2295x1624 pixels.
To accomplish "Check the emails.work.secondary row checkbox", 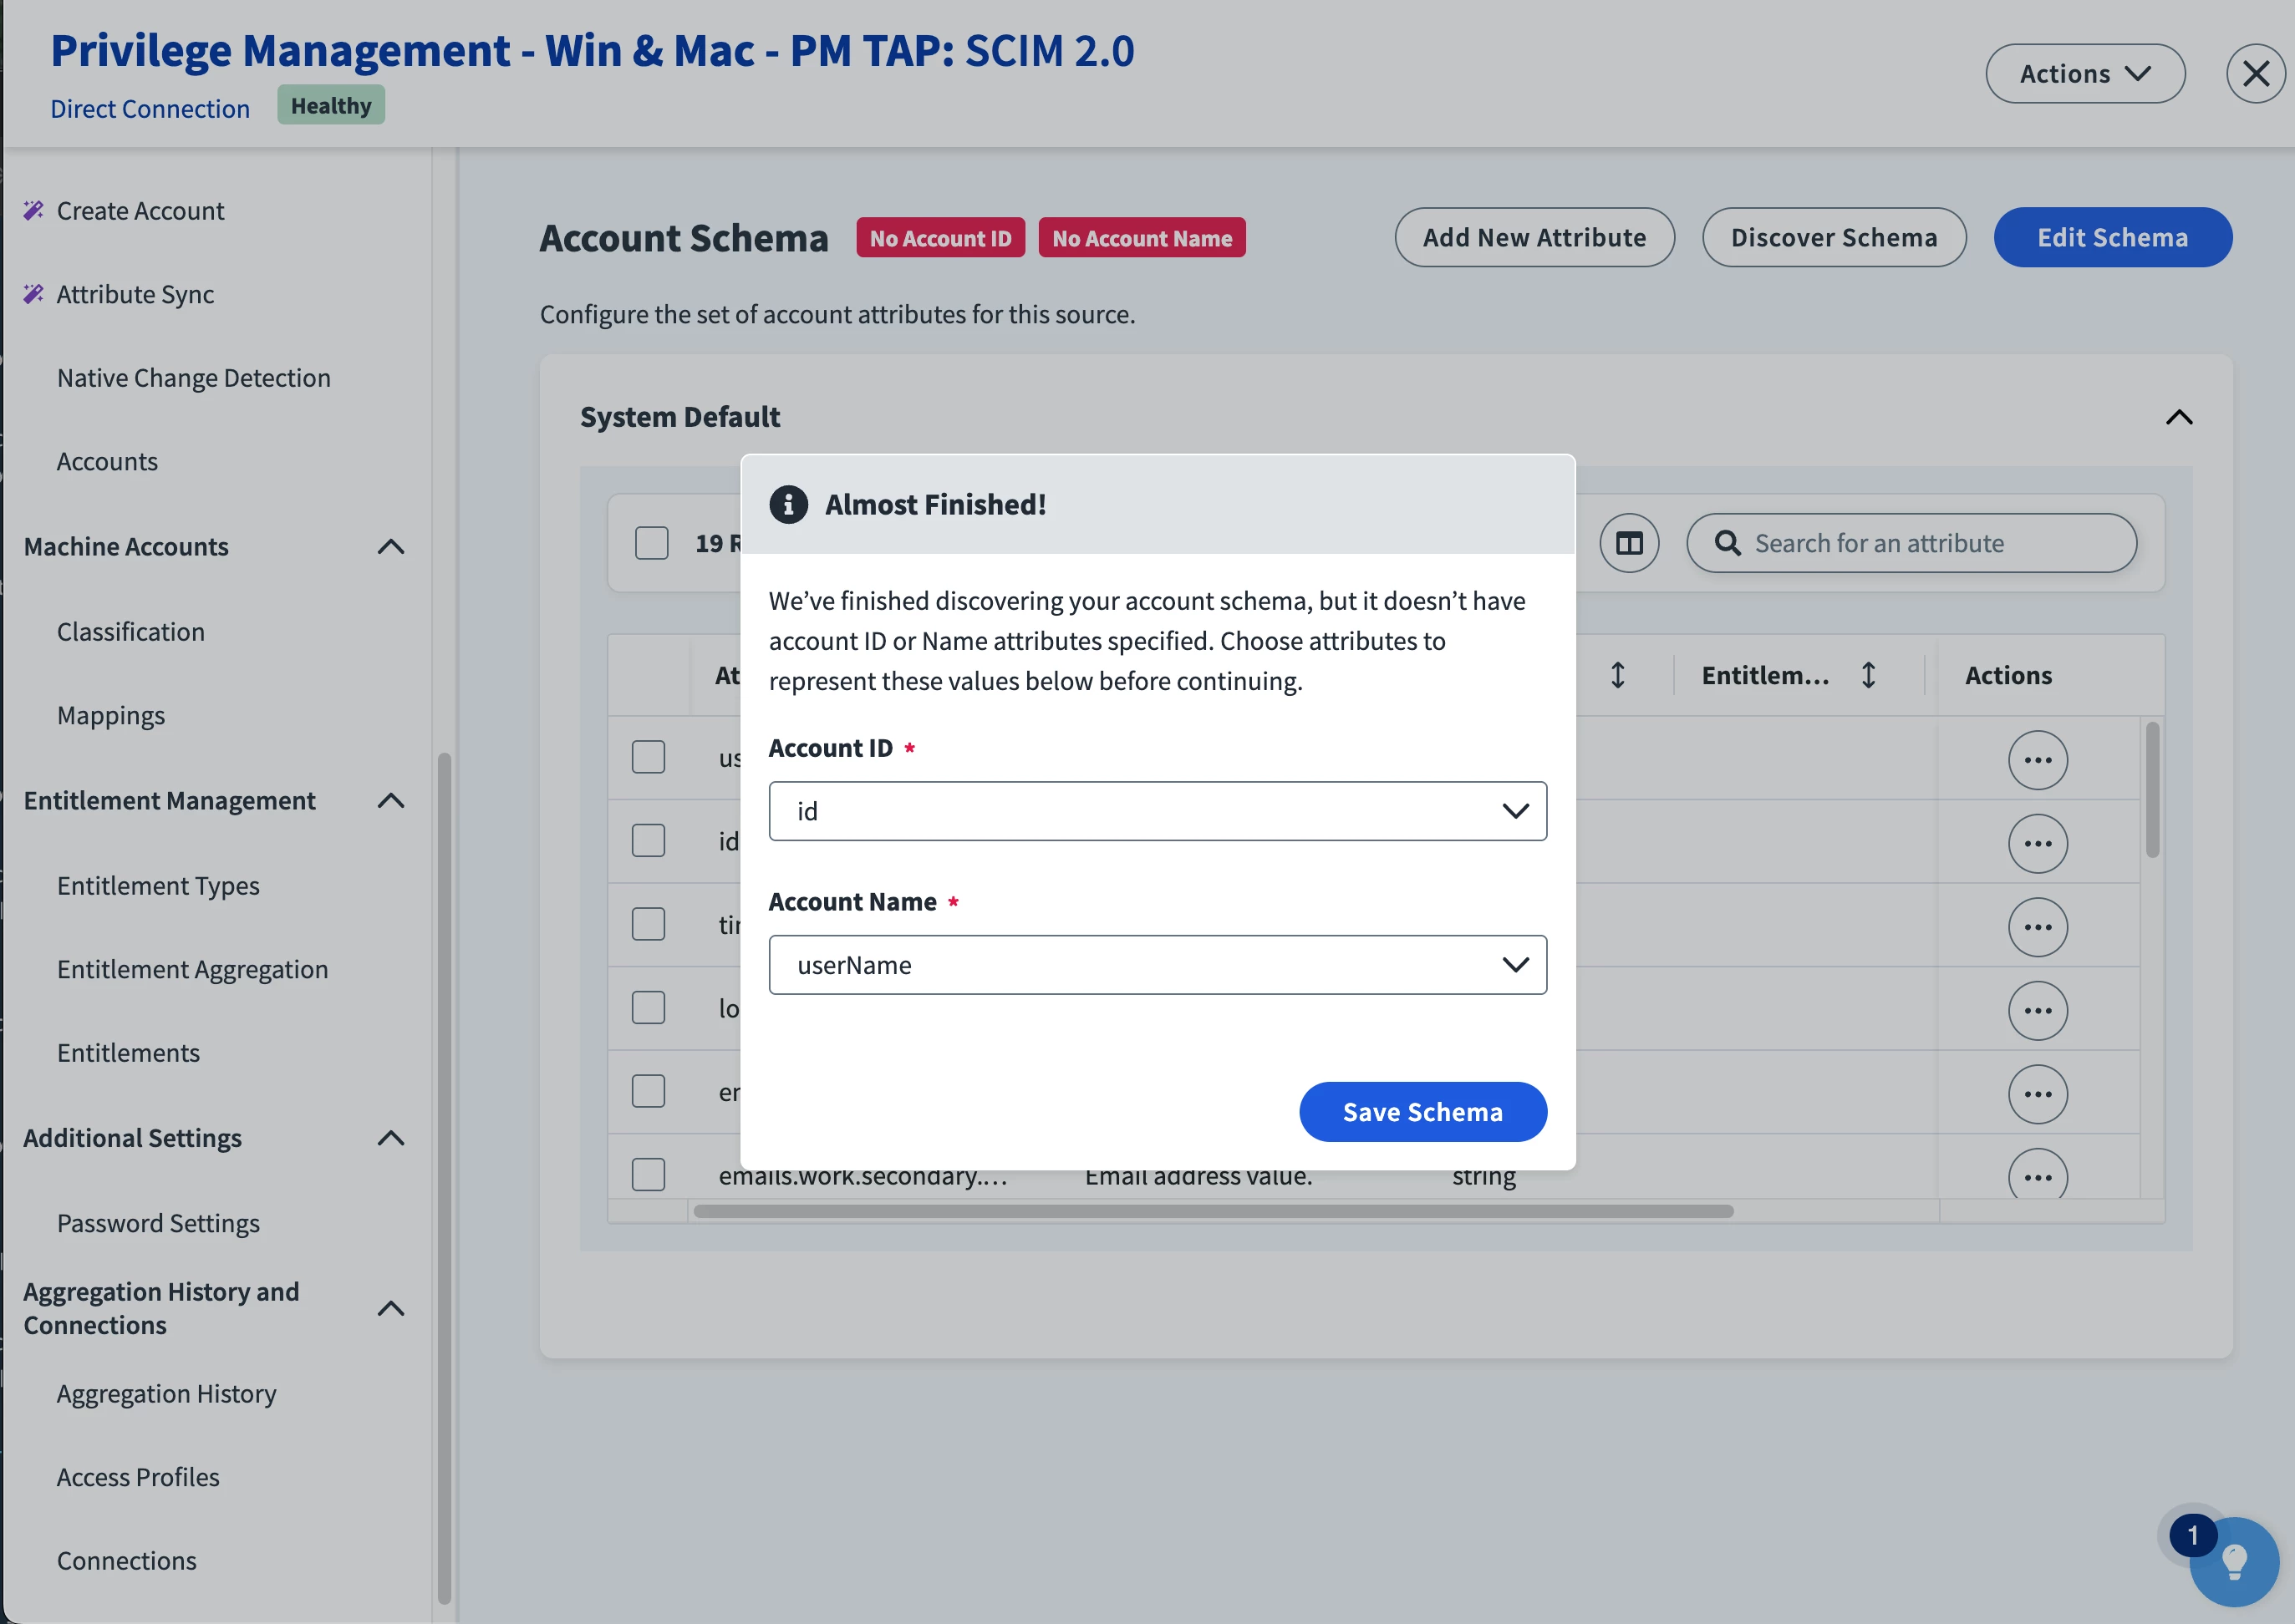I will coord(649,1175).
